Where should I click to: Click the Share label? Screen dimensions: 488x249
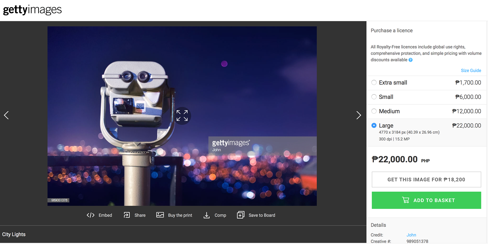point(140,215)
